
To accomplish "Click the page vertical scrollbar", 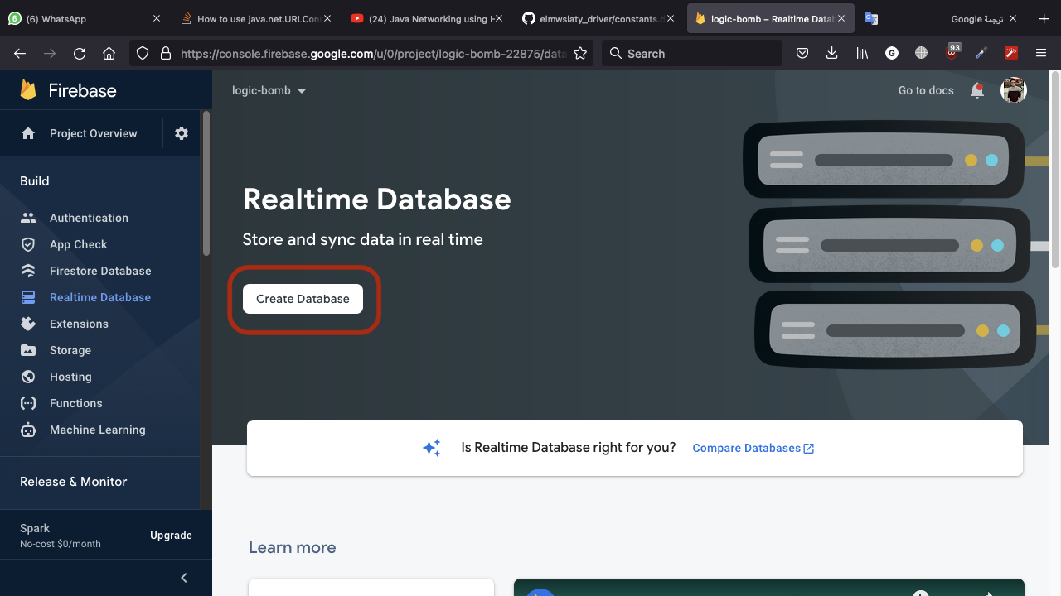I will click(x=1055, y=171).
